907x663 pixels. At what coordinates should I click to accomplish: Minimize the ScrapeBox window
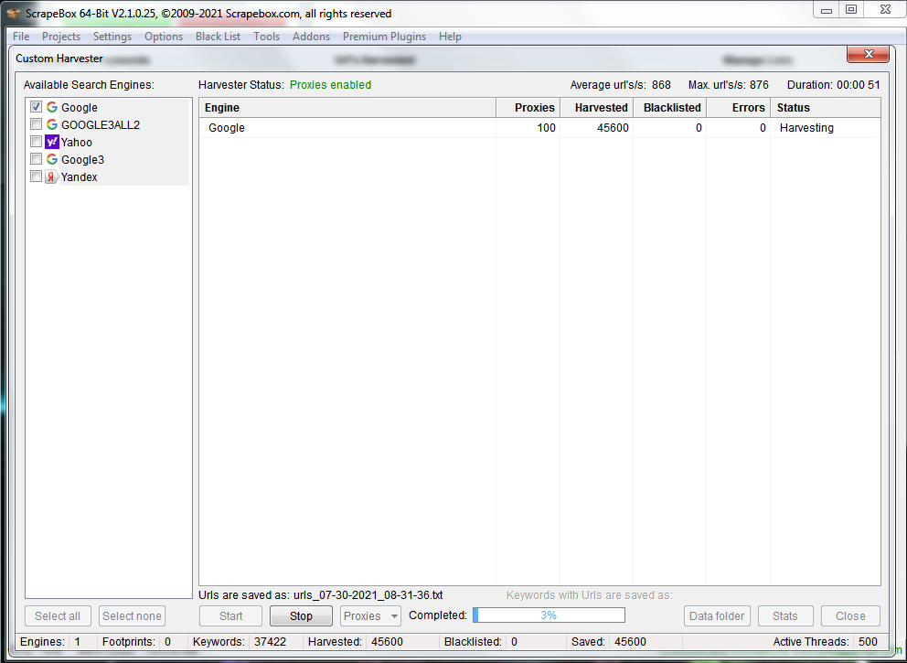tap(827, 10)
